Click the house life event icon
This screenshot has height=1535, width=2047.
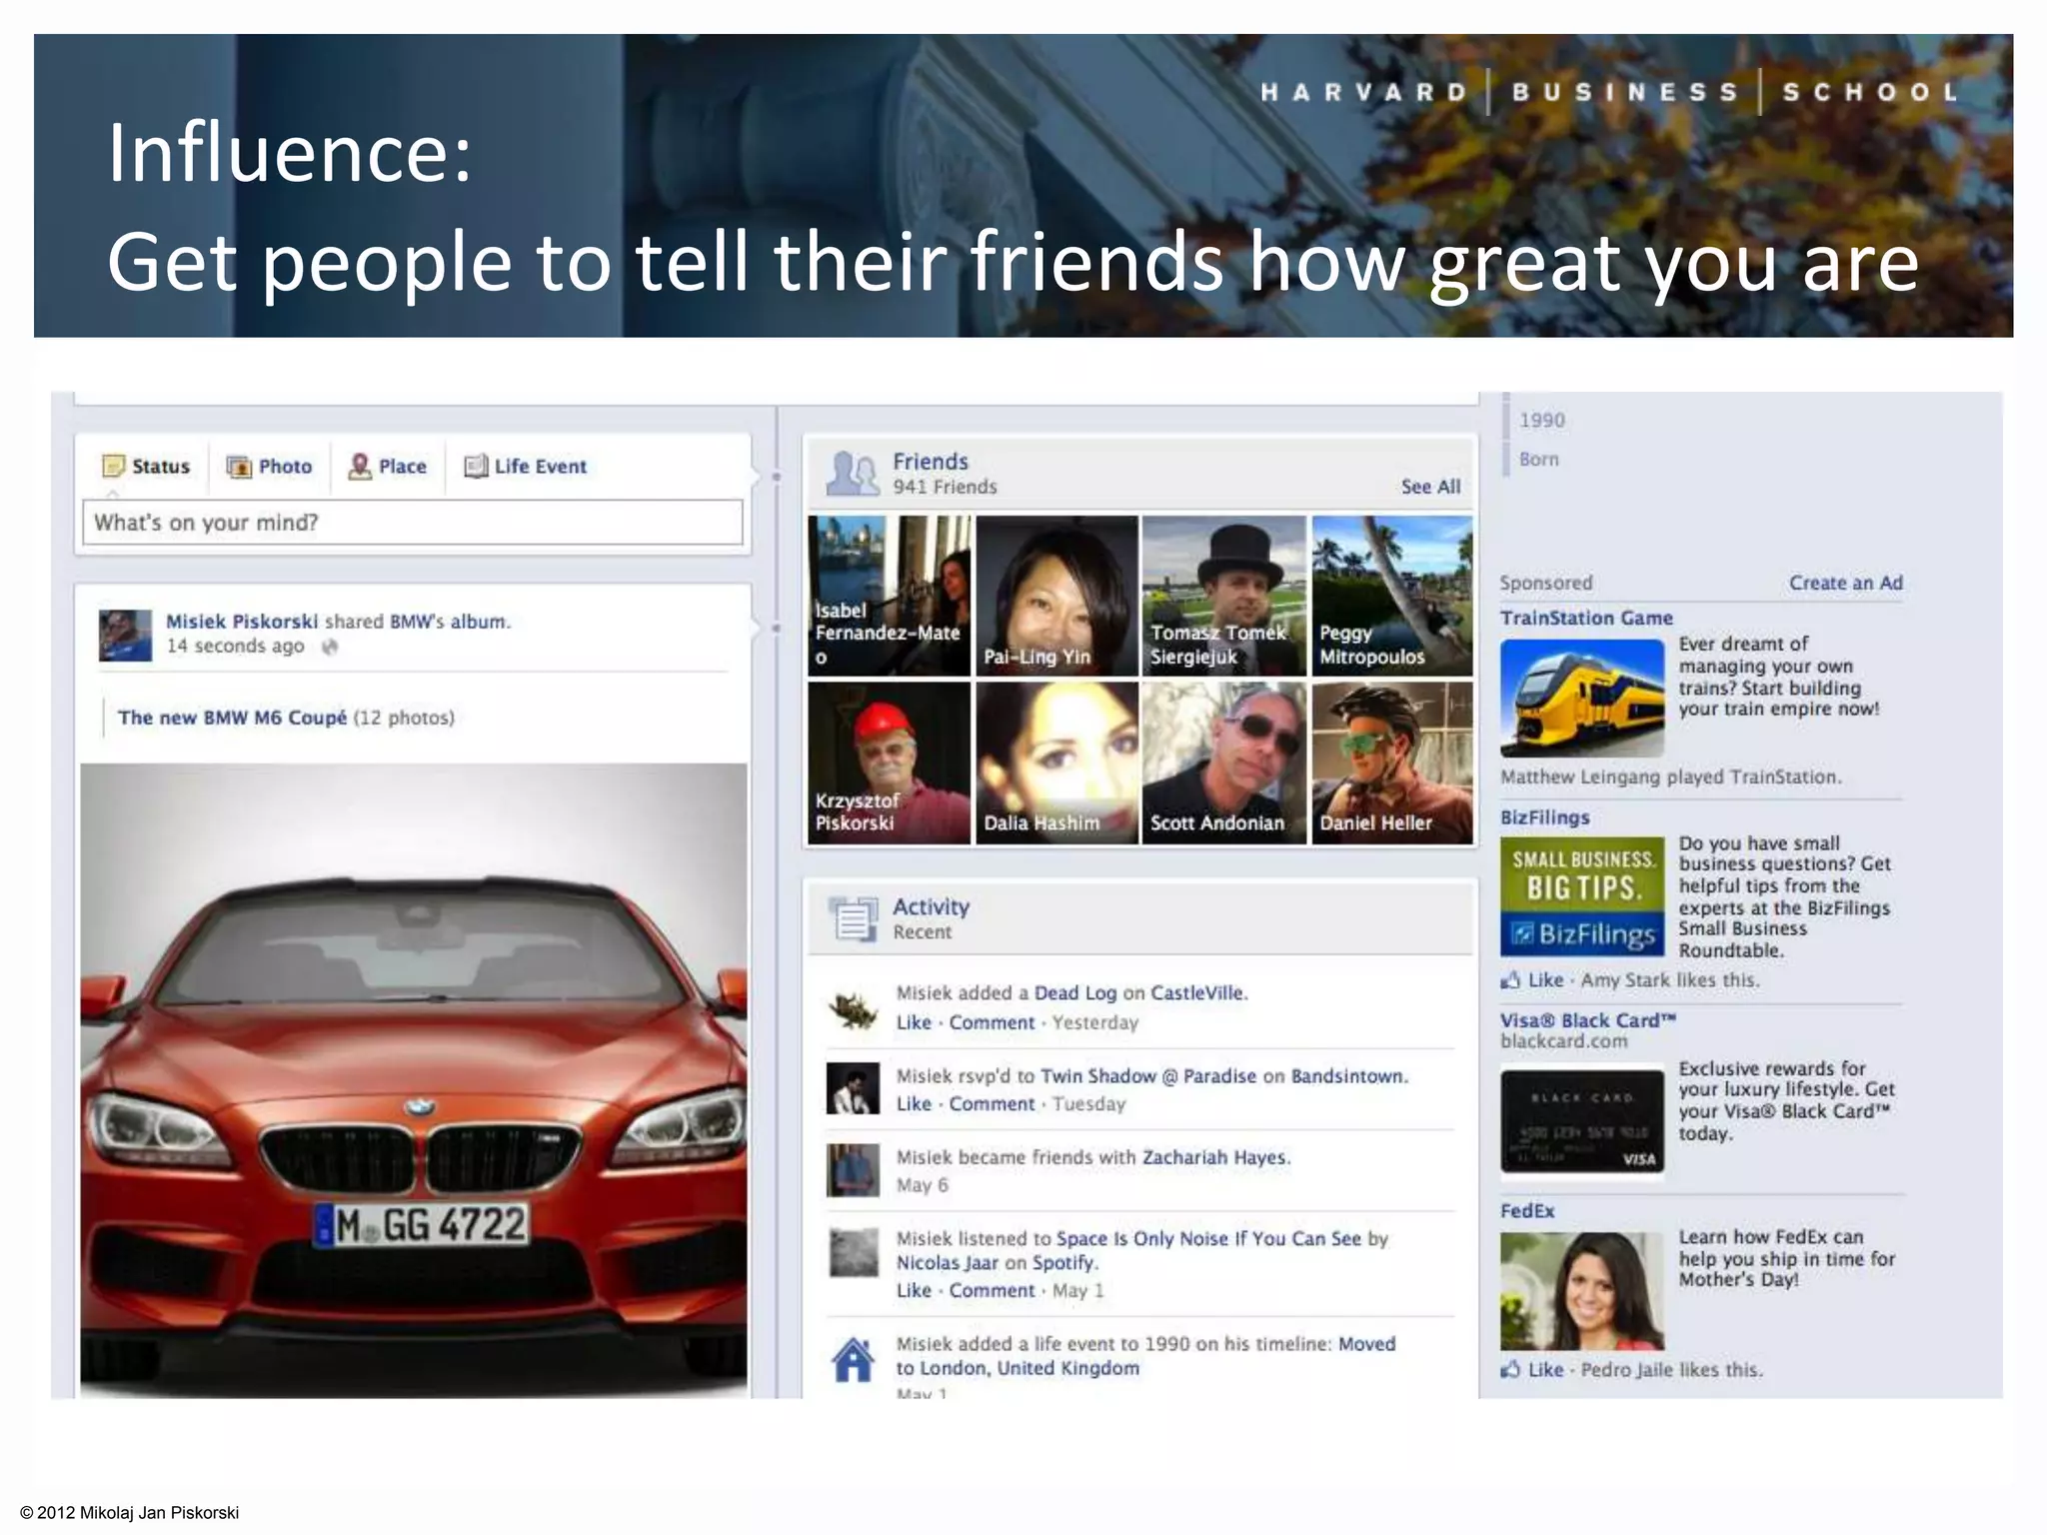pos(853,1359)
